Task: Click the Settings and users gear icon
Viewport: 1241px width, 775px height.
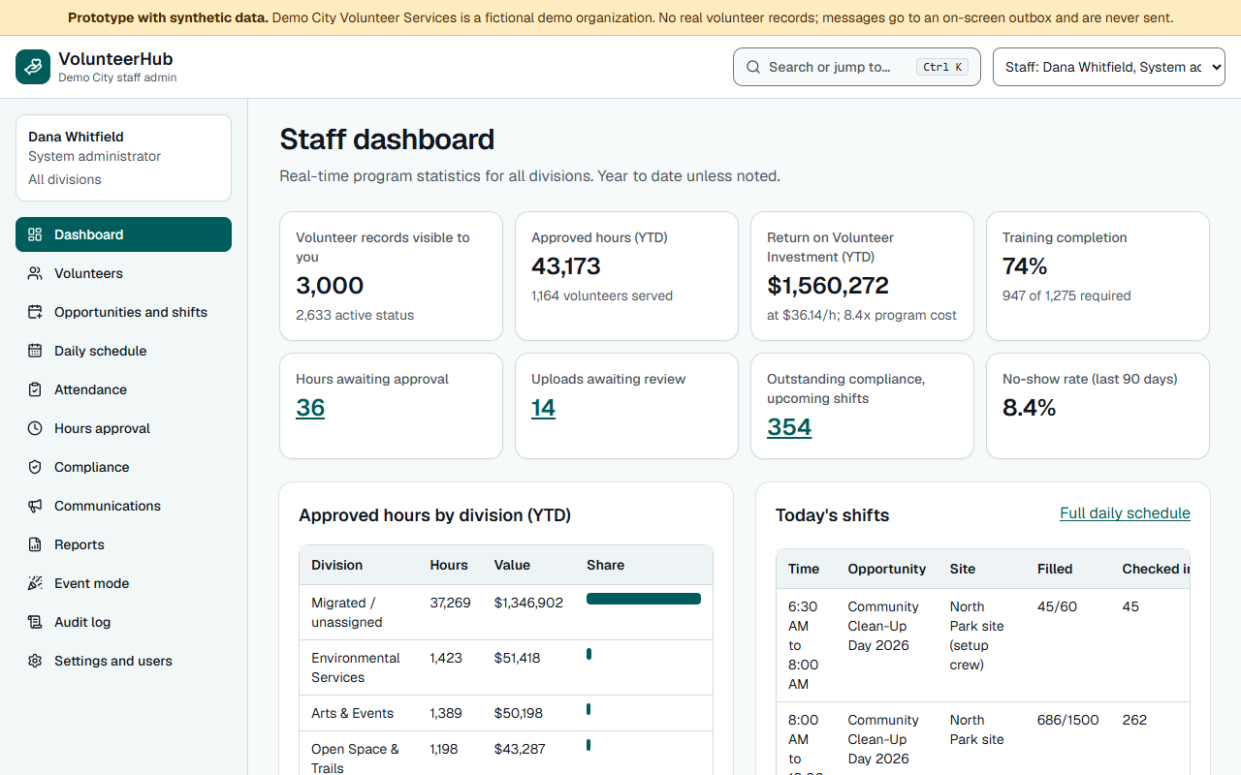Action: click(x=35, y=661)
